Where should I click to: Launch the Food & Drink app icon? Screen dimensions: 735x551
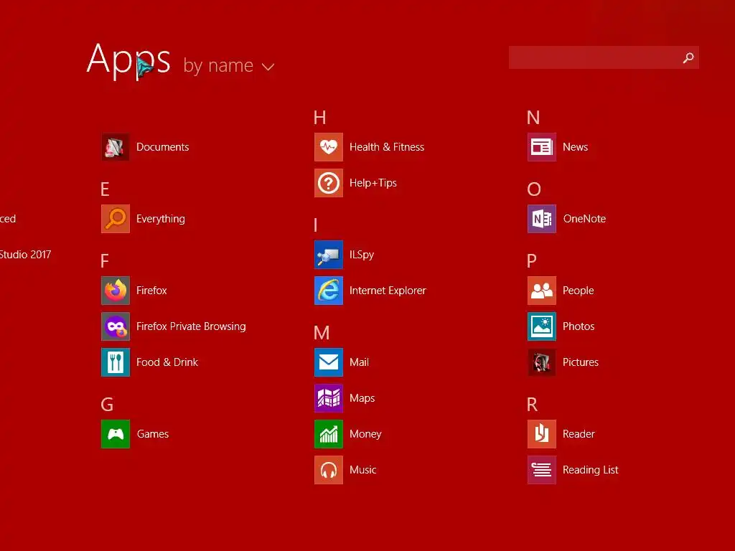point(116,362)
